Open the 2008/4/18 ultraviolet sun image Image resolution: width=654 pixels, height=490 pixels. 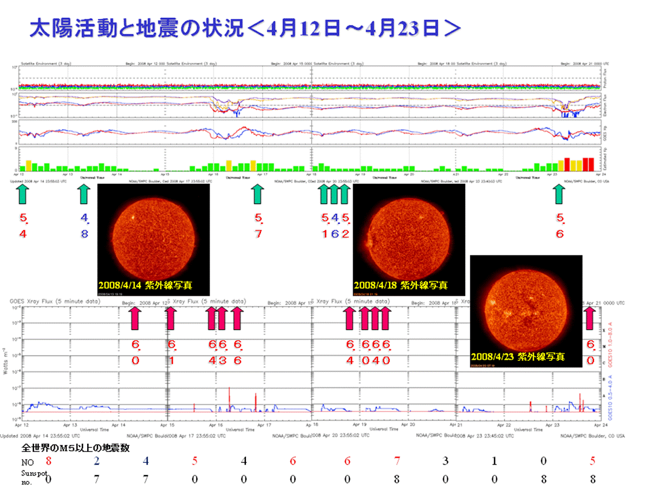409,240
